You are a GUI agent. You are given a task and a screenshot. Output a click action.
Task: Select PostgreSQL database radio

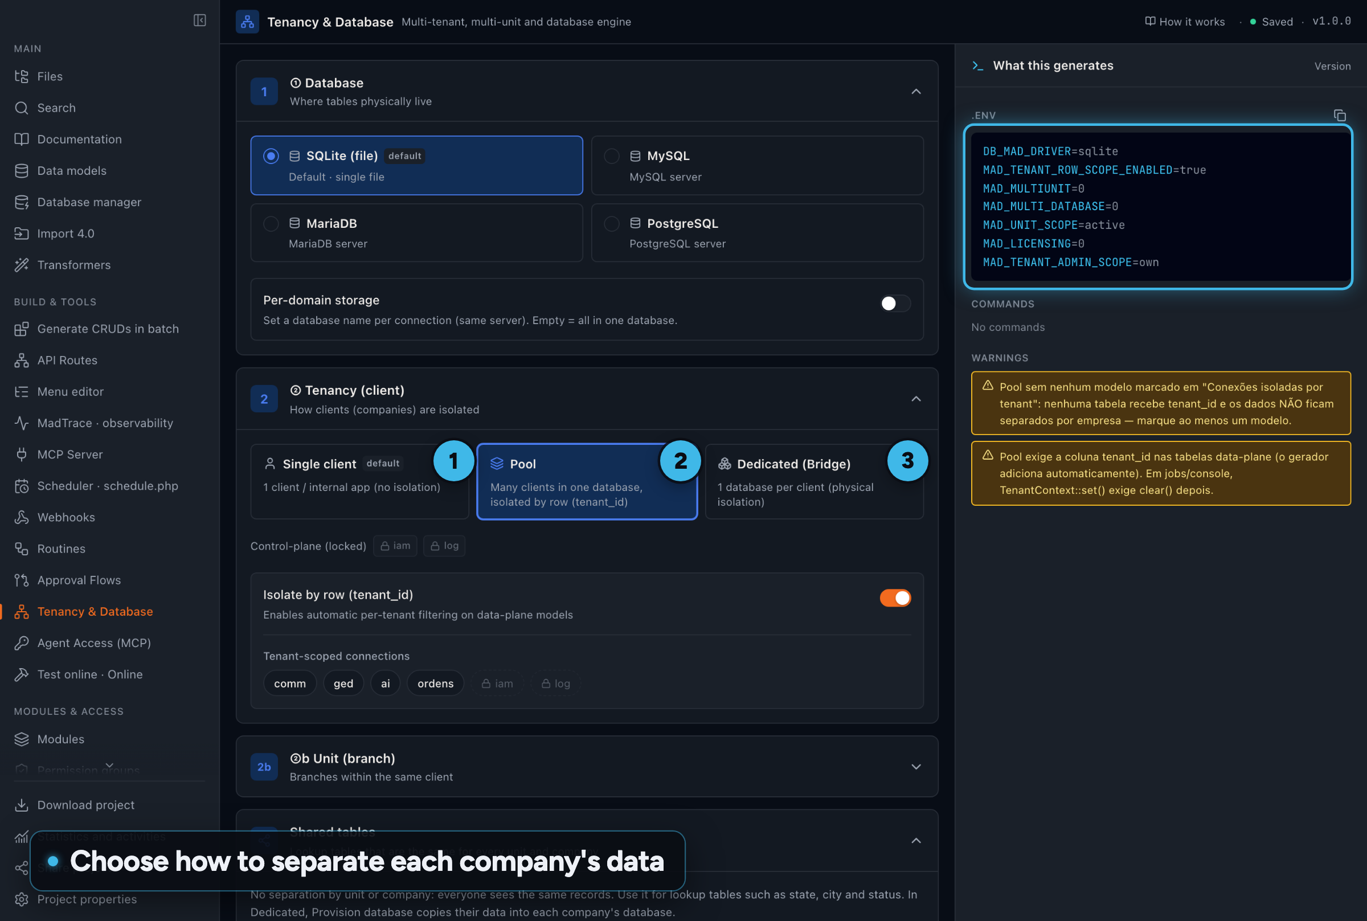coord(612,224)
